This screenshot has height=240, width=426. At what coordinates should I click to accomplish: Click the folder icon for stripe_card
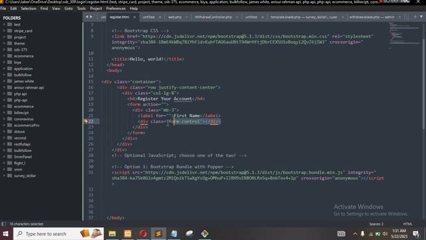pos(9,31)
